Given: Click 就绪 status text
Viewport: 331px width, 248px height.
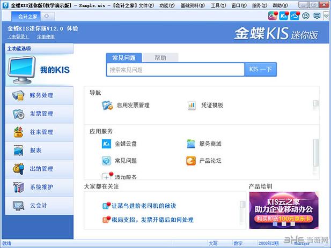Looking at the screenshot, I should [7, 243].
